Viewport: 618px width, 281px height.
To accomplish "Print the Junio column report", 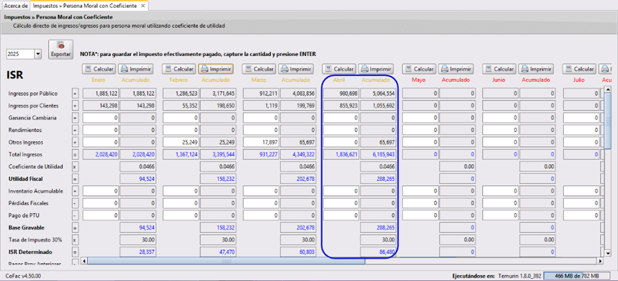I will coord(535,69).
